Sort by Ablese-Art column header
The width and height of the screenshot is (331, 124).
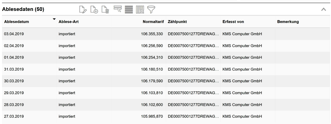pyautogui.click(x=69, y=22)
